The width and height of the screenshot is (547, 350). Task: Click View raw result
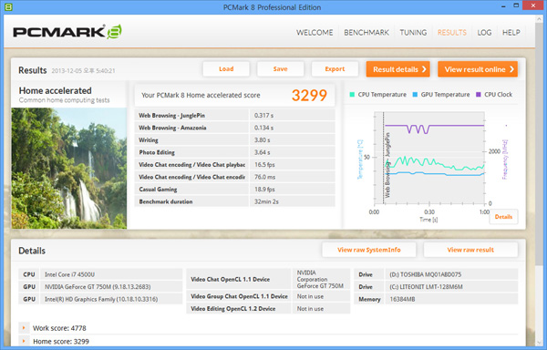[470, 250]
